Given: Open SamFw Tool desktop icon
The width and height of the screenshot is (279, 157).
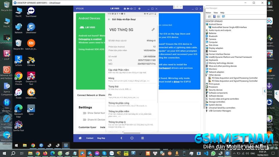Looking at the screenshot, I should [x=19, y=126].
